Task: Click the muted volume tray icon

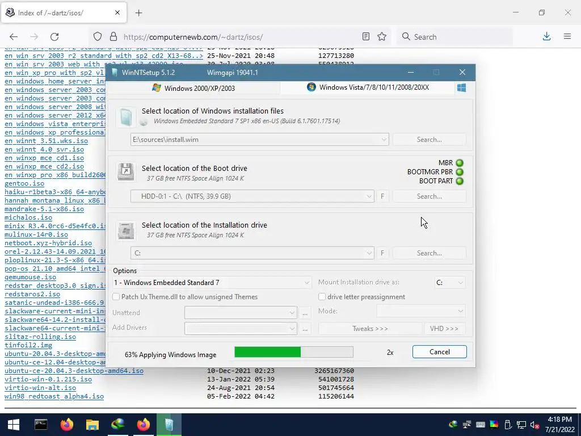Action: tap(534, 425)
